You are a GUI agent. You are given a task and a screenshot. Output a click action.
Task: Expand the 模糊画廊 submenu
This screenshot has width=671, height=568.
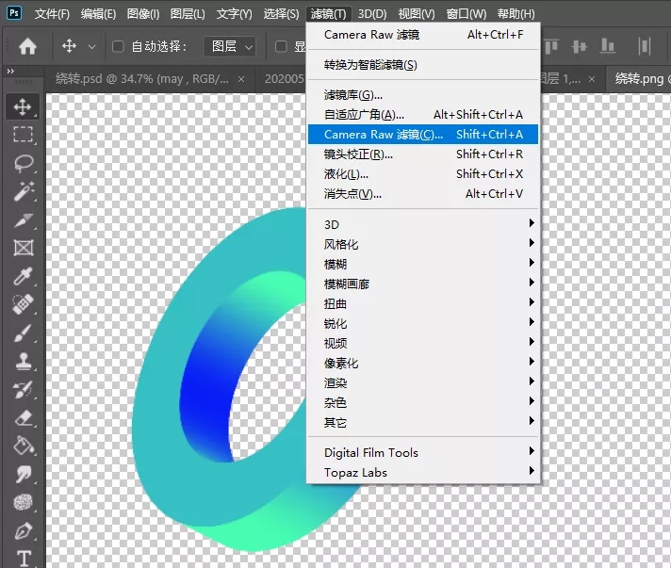coord(423,284)
